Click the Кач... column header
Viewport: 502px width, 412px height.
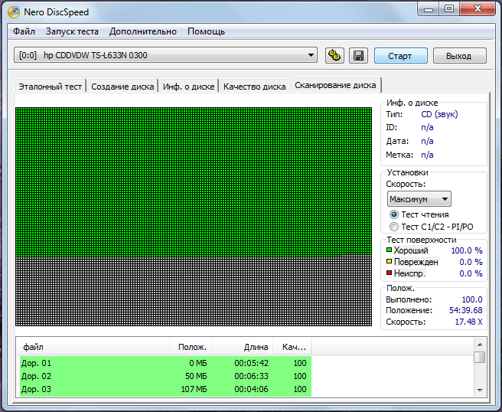tap(292, 347)
